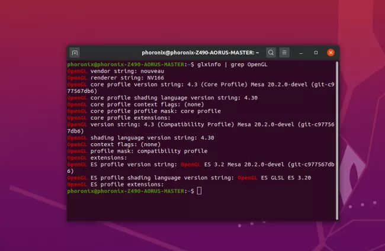Open a new terminal tab via the titlebar icon

75,53
